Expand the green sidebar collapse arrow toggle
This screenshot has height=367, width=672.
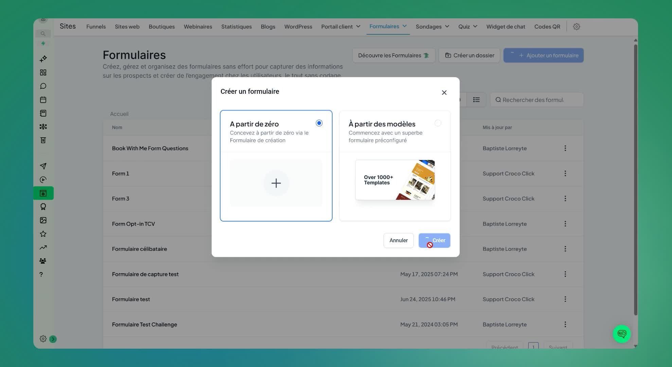click(x=53, y=339)
